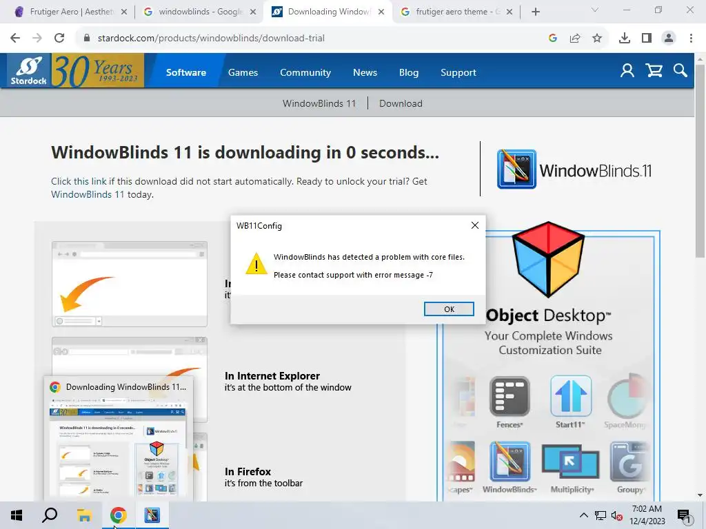The width and height of the screenshot is (706, 529).
Task: Open the Windows Start menu
Action: coord(17,515)
